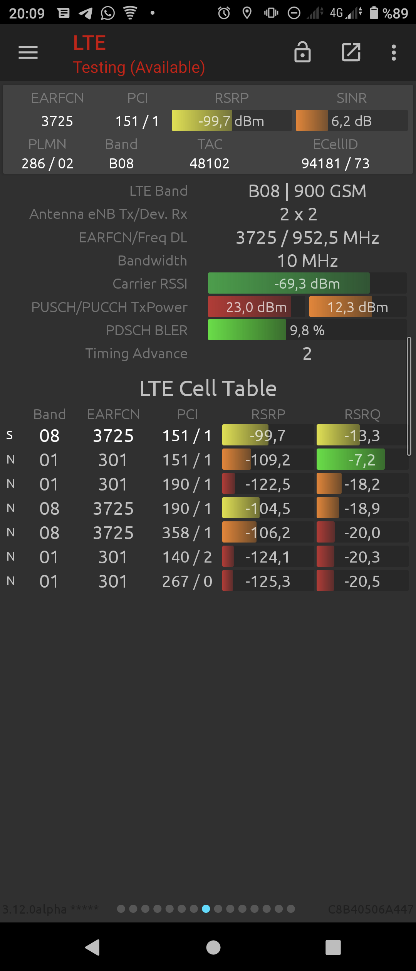Tap the Carrier RSSI -69,3 dBm bar
Viewport: 416px width, 971px height.
click(x=307, y=284)
